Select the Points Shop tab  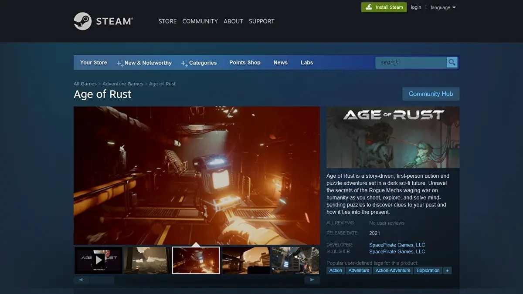click(x=245, y=62)
